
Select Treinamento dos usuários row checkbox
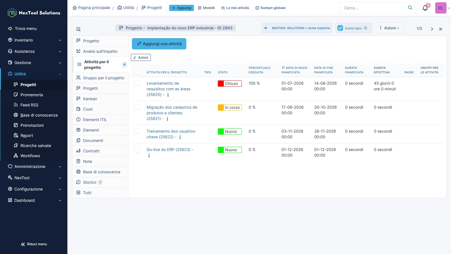point(137,131)
